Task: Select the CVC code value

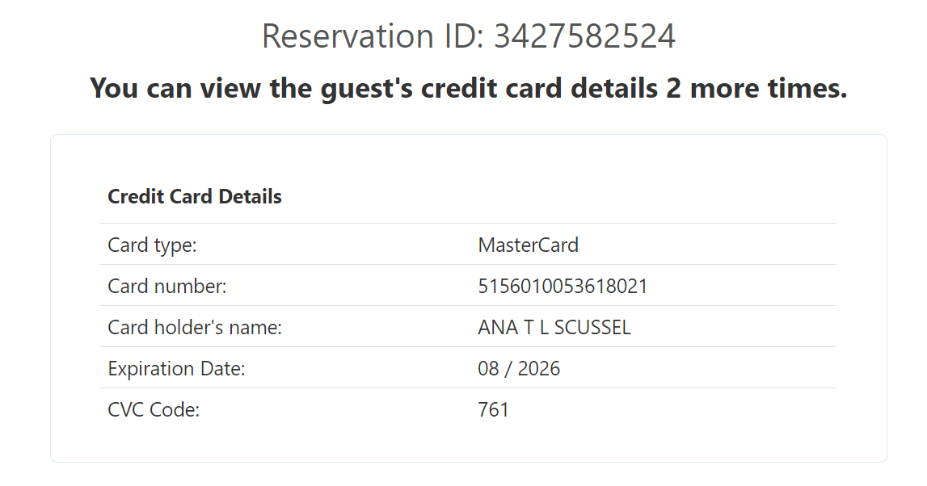Action: 494,409
